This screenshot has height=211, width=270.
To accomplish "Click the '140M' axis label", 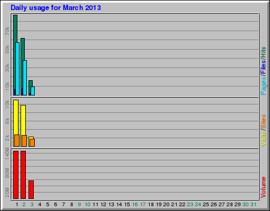I will [x=7, y=154].
